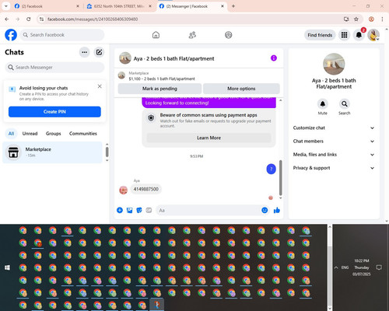Toggle conversation information purple icon

tap(274, 58)
